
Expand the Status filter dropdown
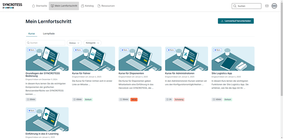coord(74,43)
